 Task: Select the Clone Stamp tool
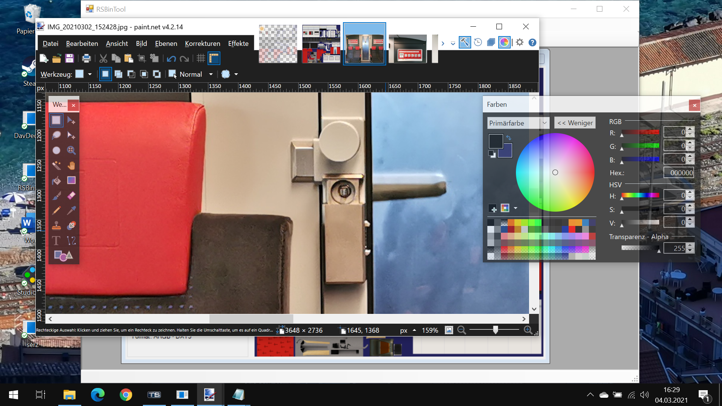[56, 226]
